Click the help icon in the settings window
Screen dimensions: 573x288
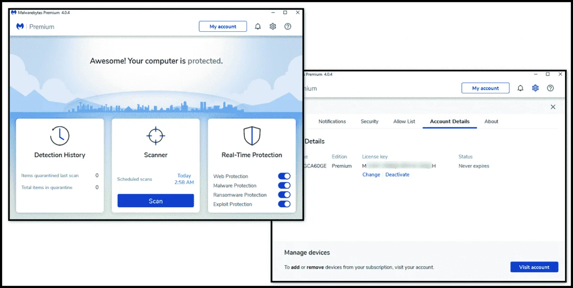coord(551,88)
